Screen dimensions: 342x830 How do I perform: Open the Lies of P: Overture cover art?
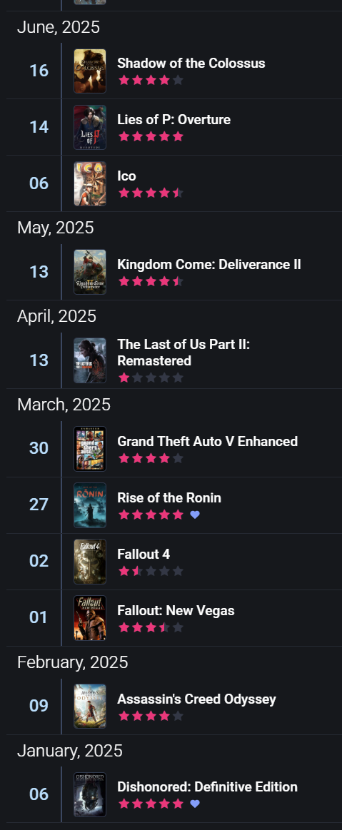coord(89,127)
